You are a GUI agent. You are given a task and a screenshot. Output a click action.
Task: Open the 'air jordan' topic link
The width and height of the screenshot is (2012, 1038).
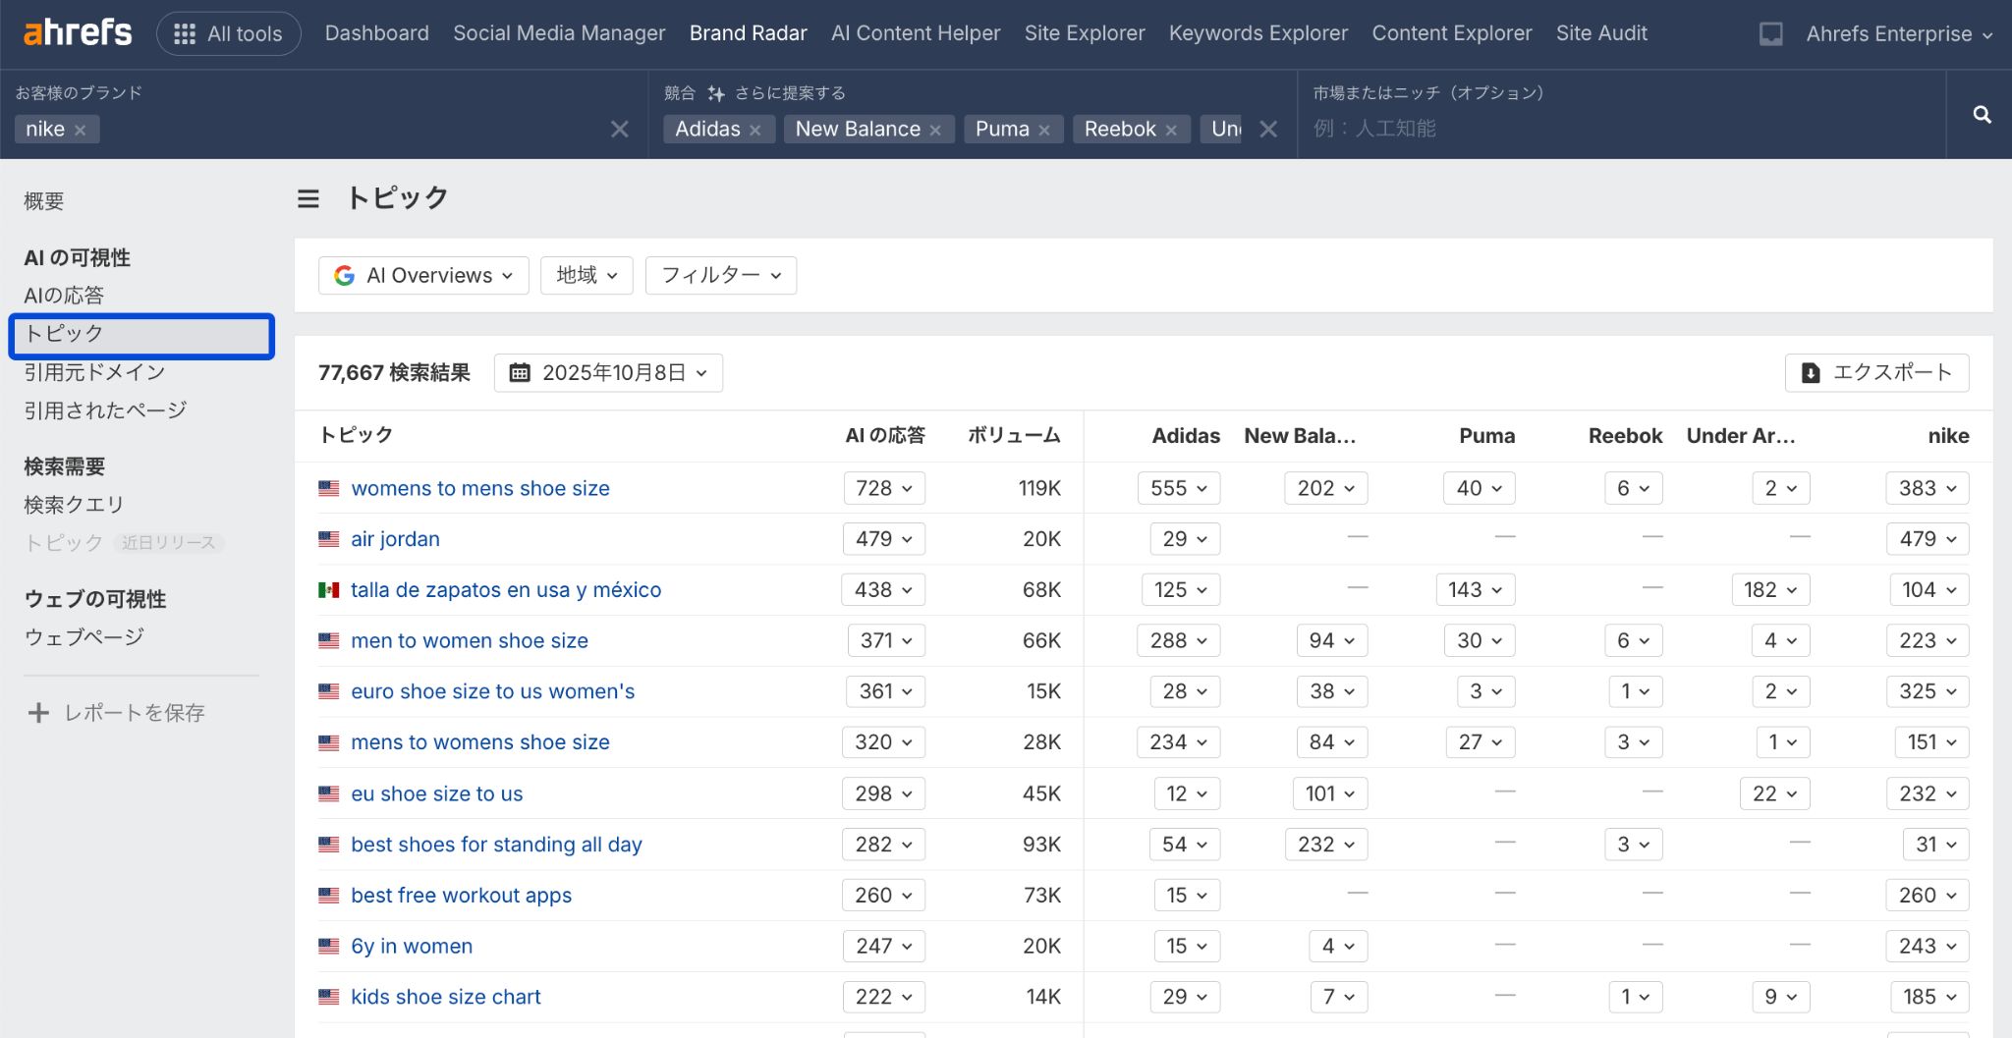click(395, 539)
